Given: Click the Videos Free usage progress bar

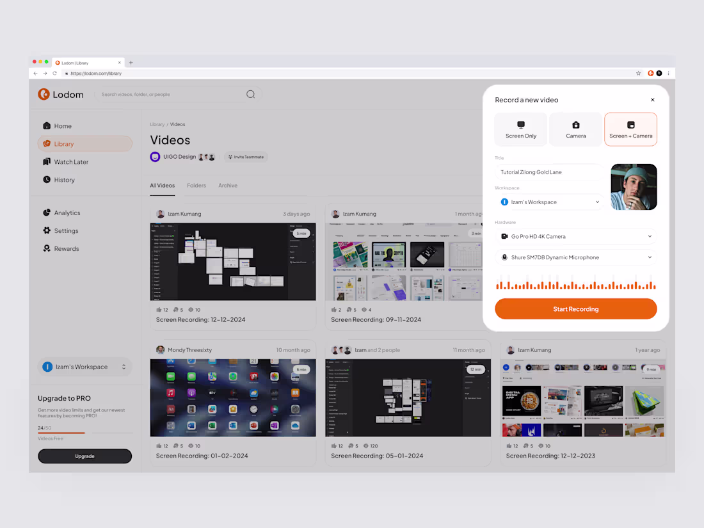Looking at the screenshot, I should tap(84, 434).
